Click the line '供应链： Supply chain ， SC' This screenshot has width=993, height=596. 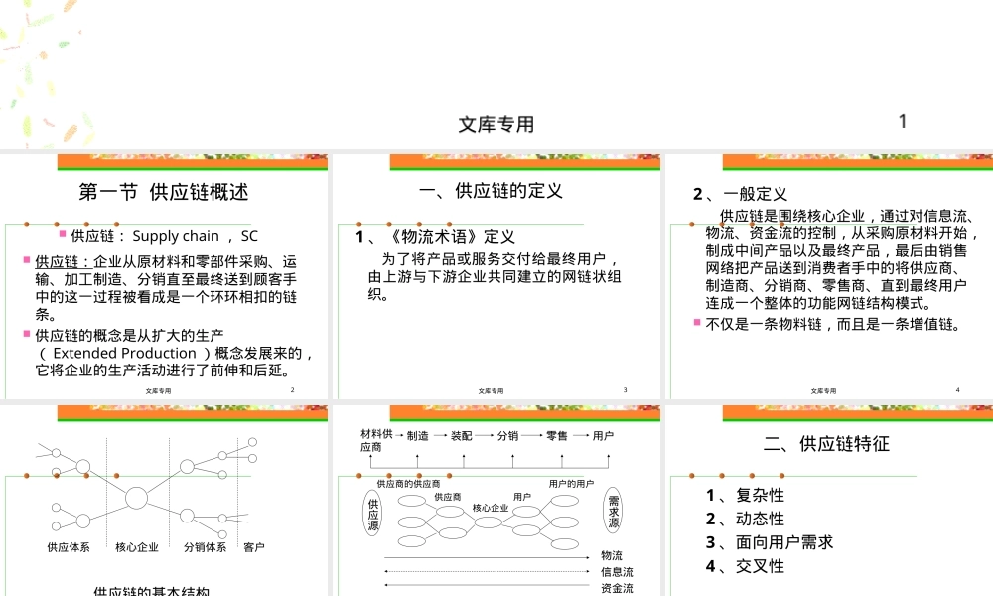tap(164, 236)
